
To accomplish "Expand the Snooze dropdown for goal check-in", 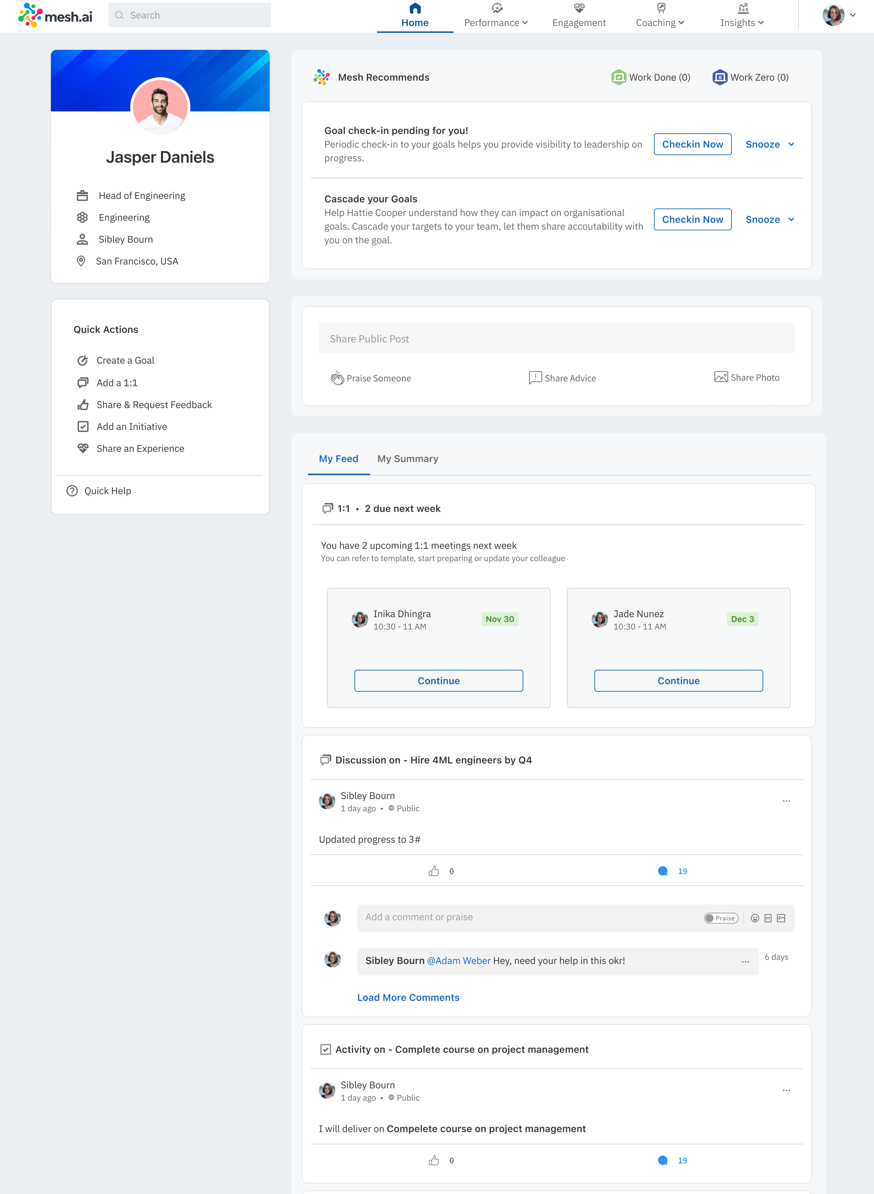I will click(x=770, y=144).
